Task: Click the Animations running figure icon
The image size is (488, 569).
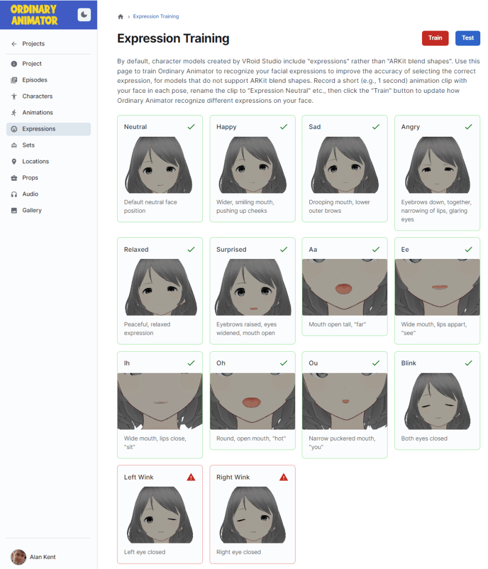Action: coord(14,113)
